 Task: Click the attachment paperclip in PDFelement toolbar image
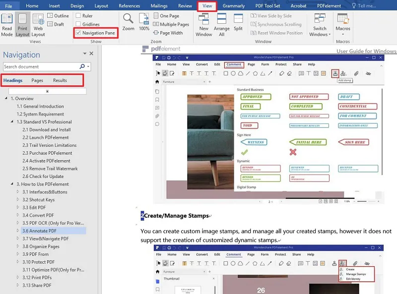click(x=356, y=74)
